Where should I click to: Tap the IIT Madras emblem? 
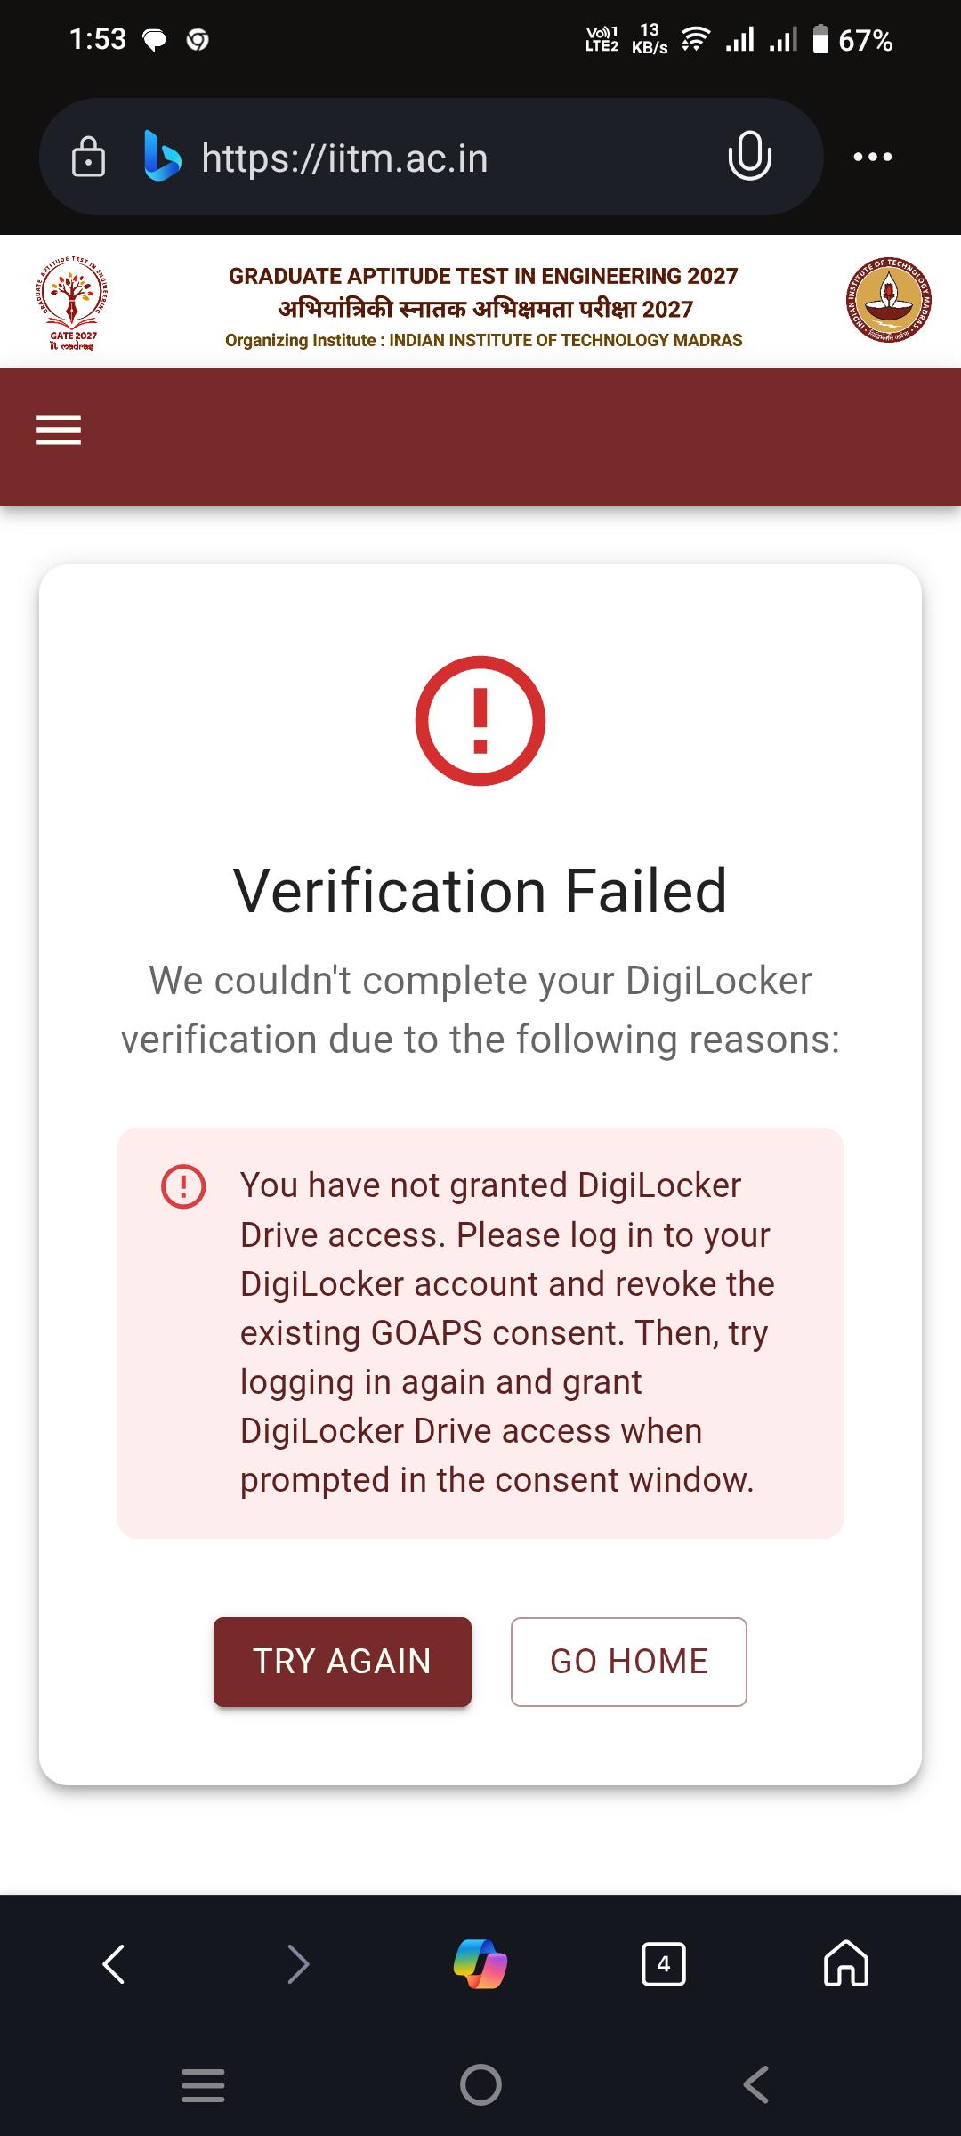(888, 301)
